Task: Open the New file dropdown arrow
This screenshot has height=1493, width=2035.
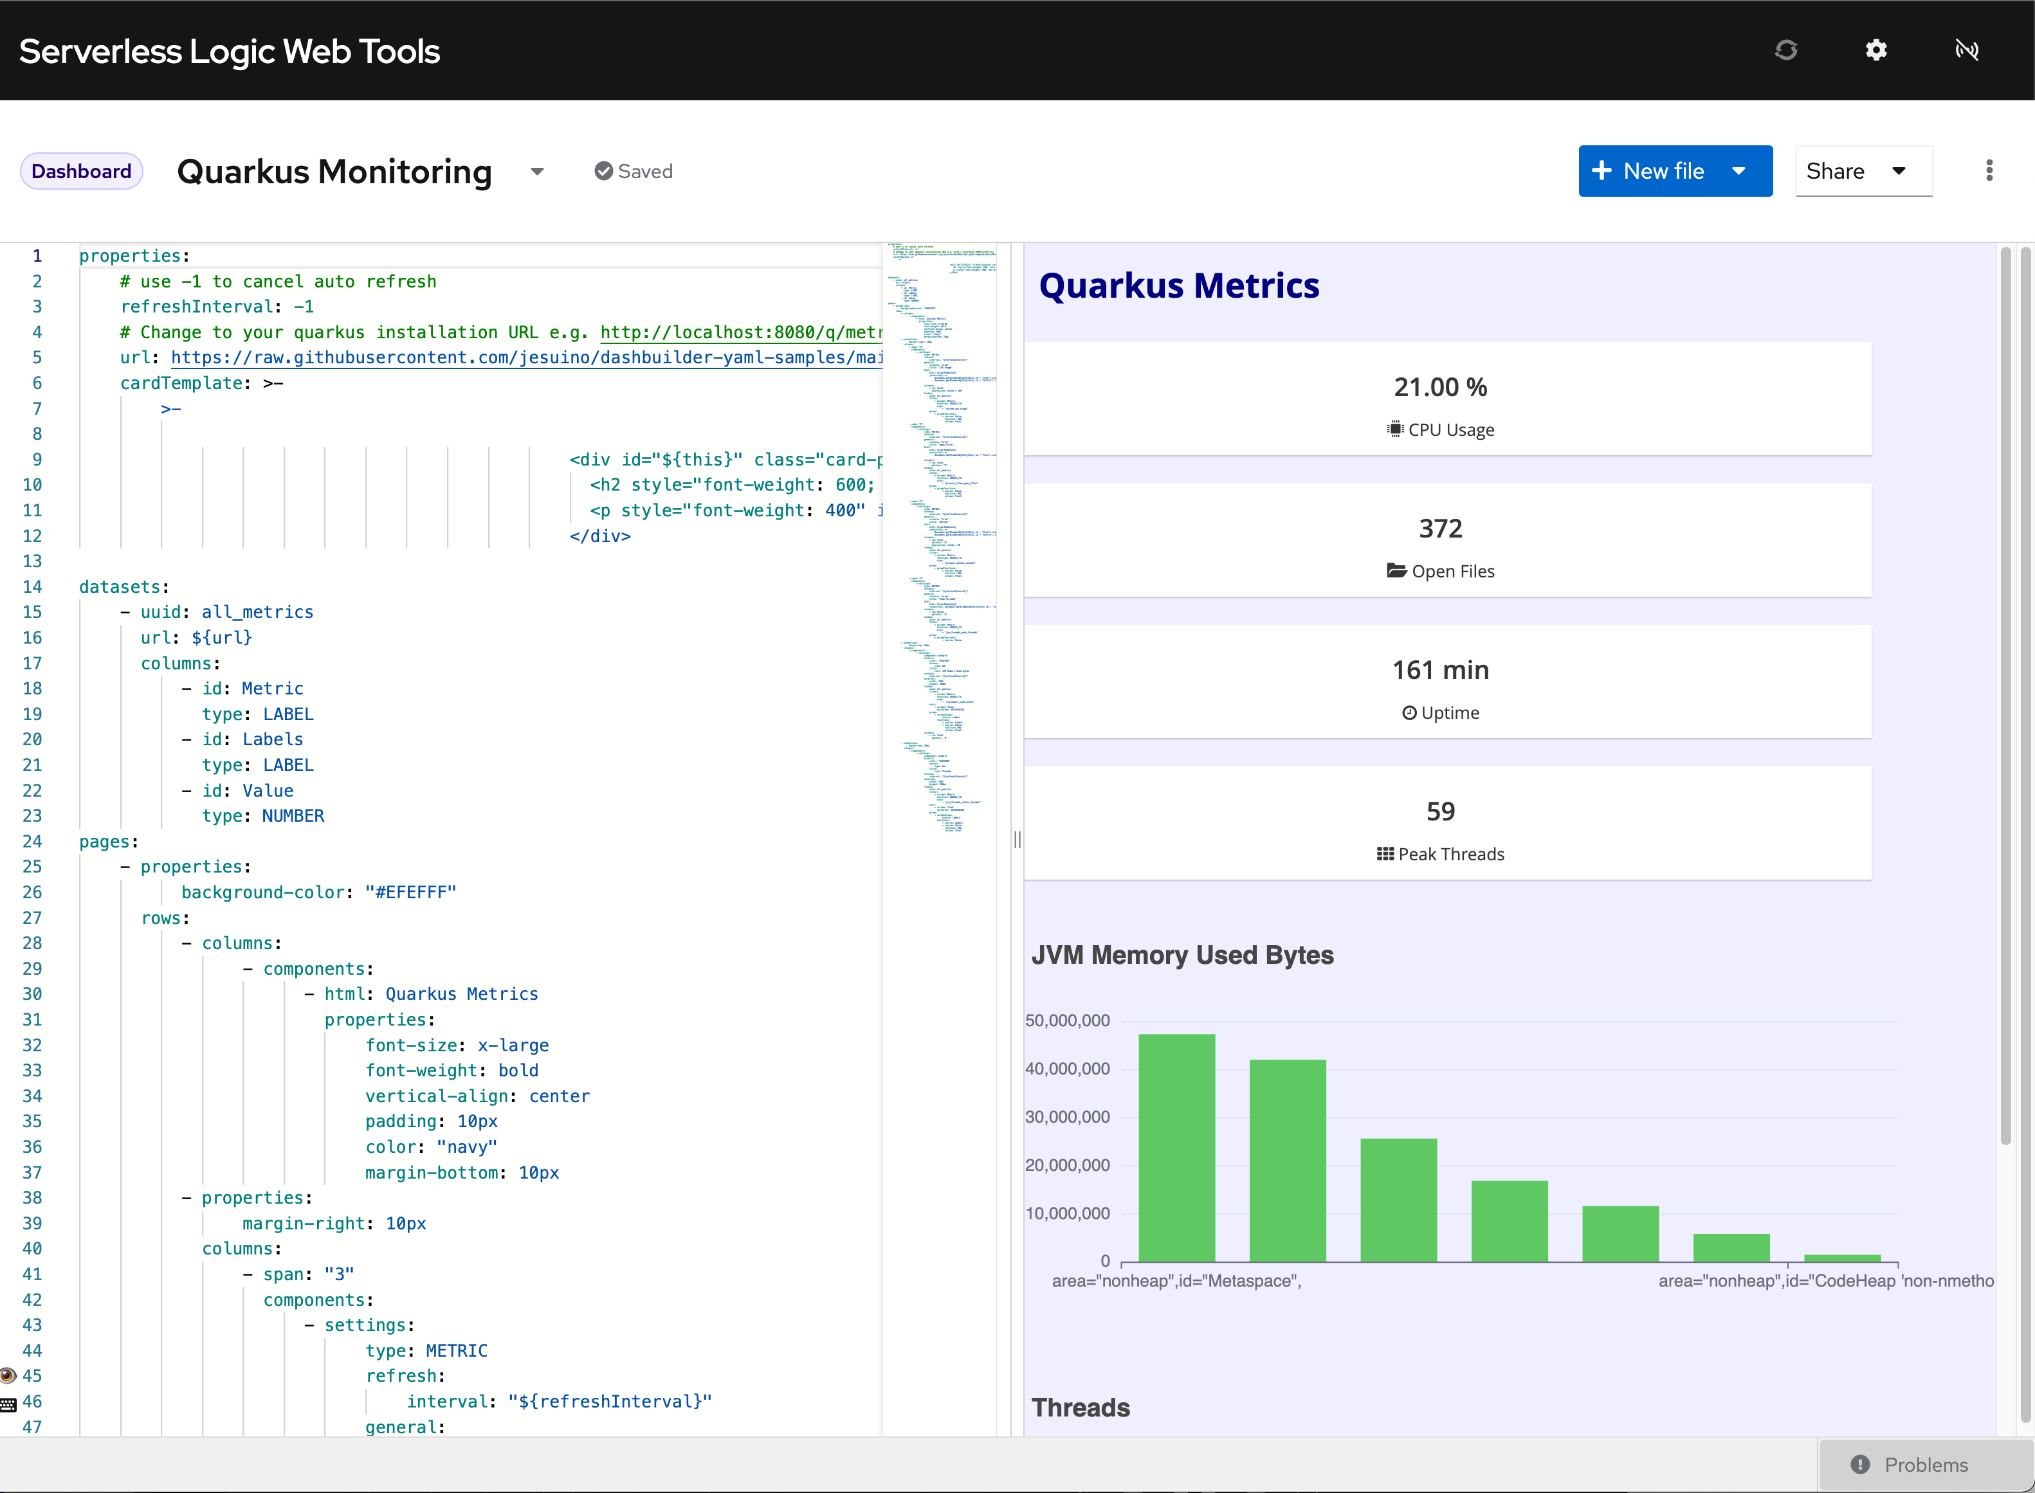Action: click(x=1738, y=171)
